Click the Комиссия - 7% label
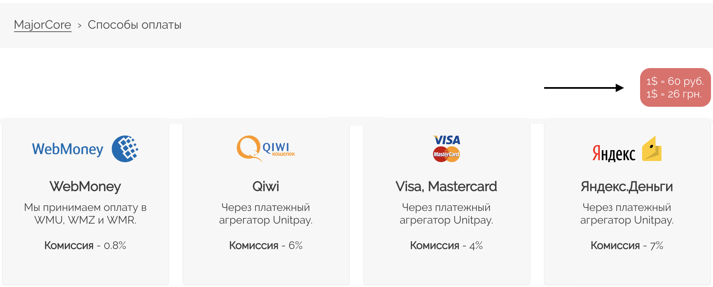The width and height of the screenshot is (713, 287). [627, 246]
